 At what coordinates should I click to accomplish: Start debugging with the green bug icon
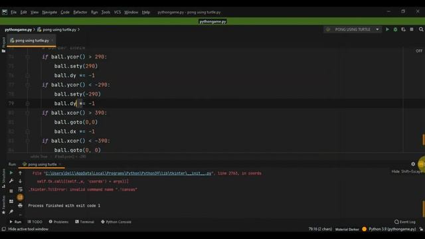point(396,29)
